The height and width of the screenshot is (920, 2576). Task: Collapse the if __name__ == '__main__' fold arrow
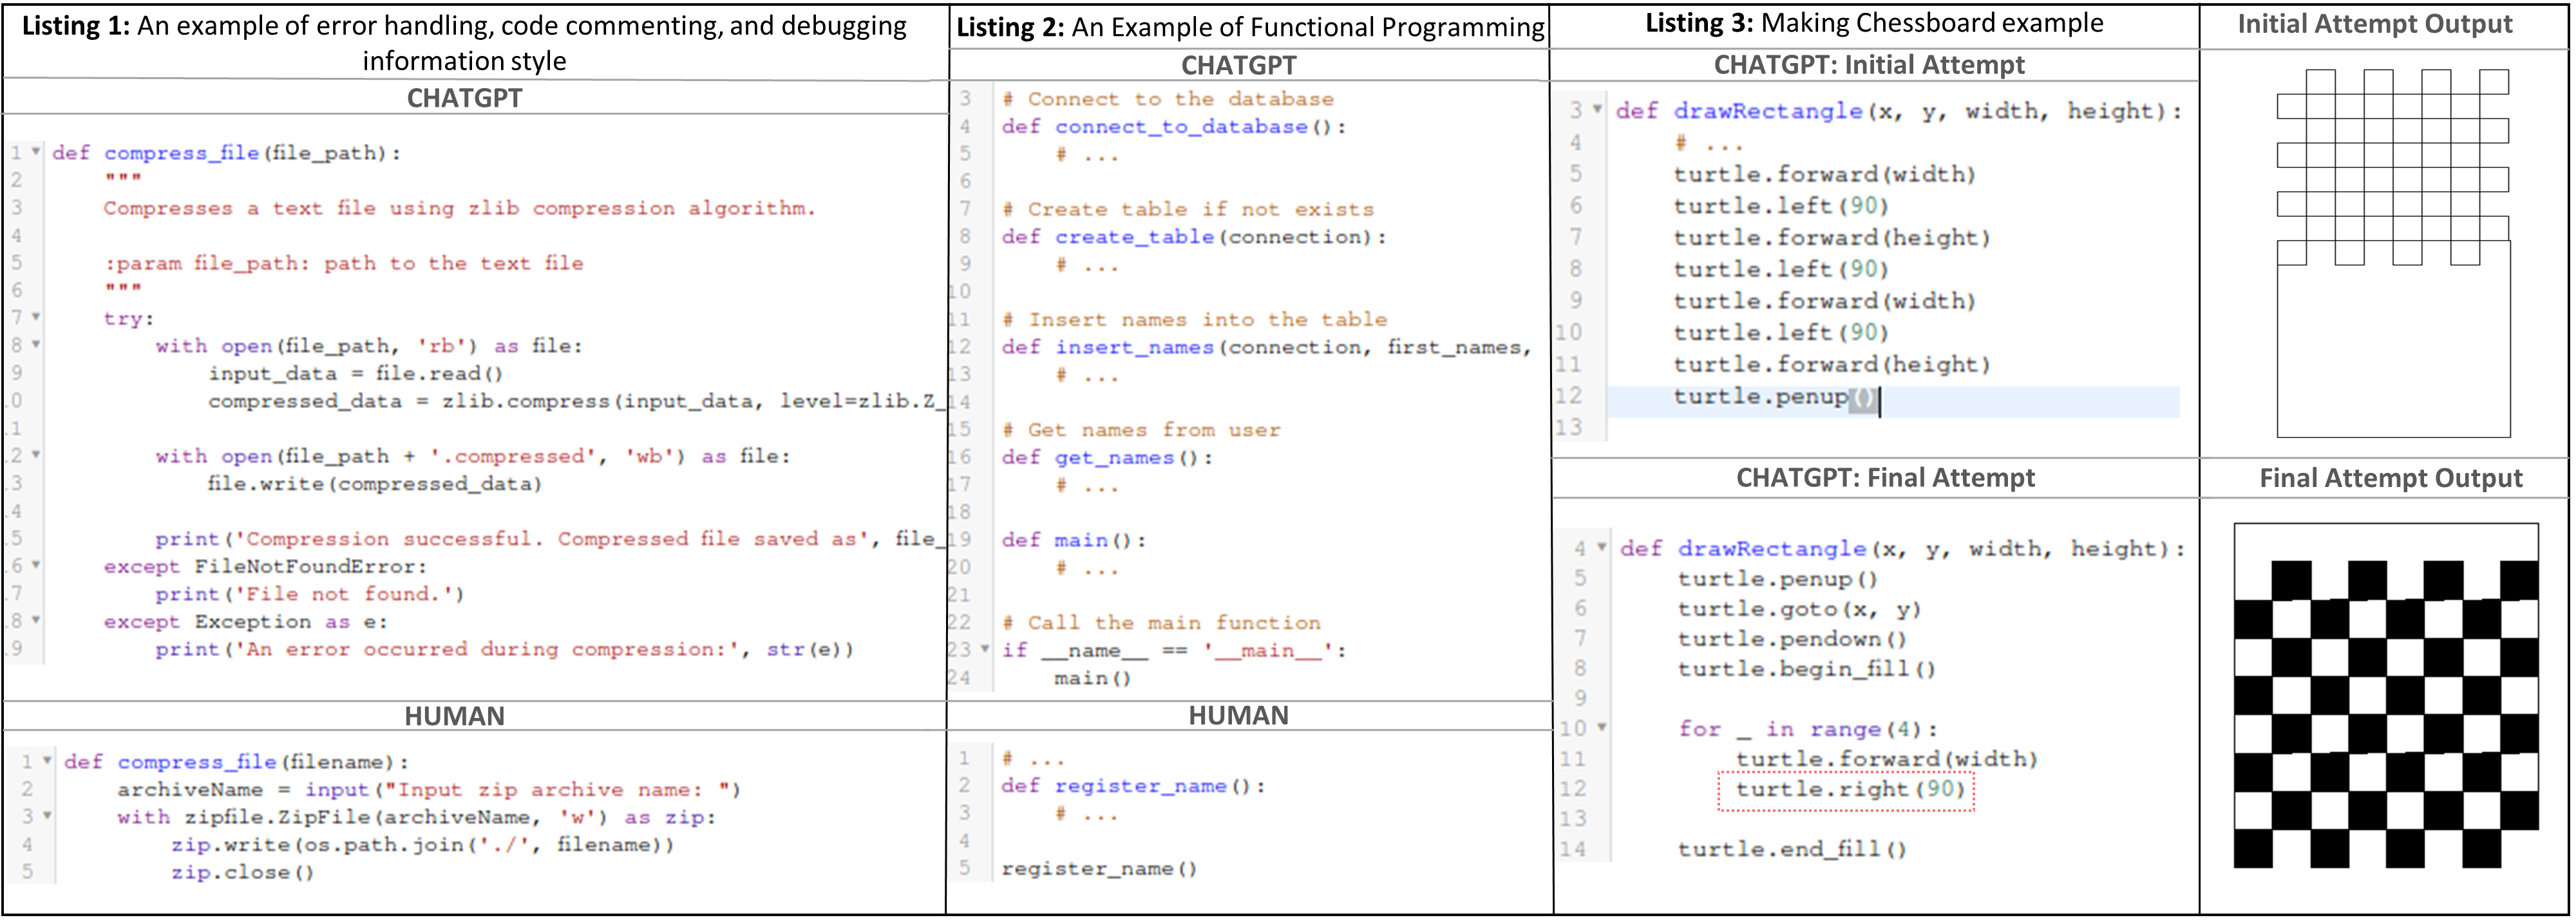tap(985, 649)
